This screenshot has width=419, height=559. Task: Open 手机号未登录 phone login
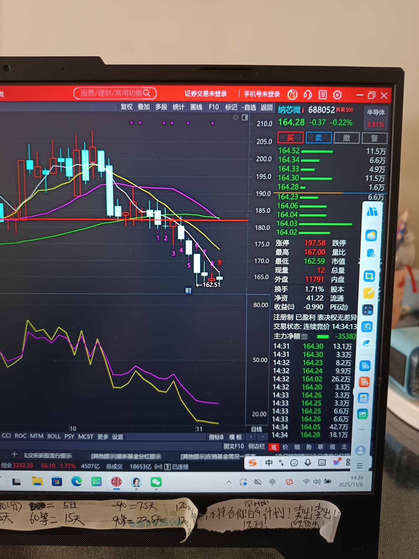coord(262,94)
